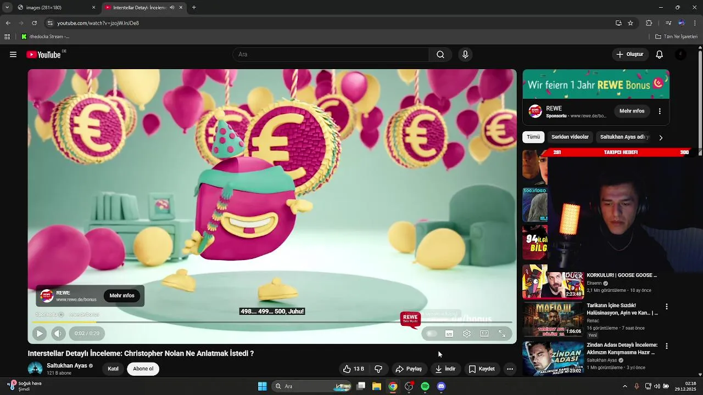This screenshot has width=703, height=395.
Task: Click the address bar URL
Action: pos(98,23)
